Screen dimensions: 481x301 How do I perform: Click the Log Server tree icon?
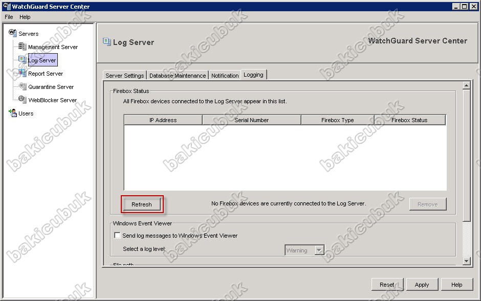(x=22, y=59)
